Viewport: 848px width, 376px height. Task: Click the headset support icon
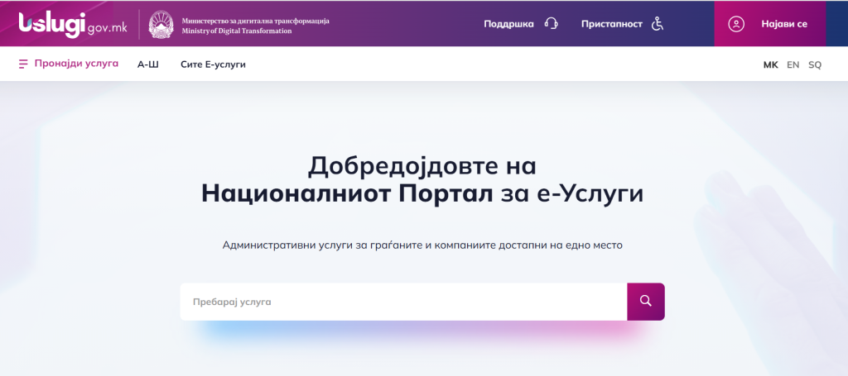click(x=551, y=24)
